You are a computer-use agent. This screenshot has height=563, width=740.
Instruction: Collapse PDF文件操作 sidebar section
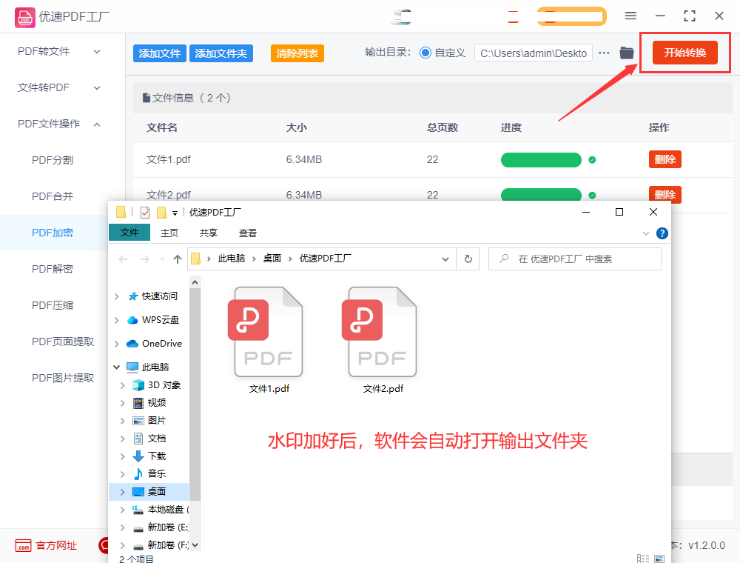click(x=97, y=124)
